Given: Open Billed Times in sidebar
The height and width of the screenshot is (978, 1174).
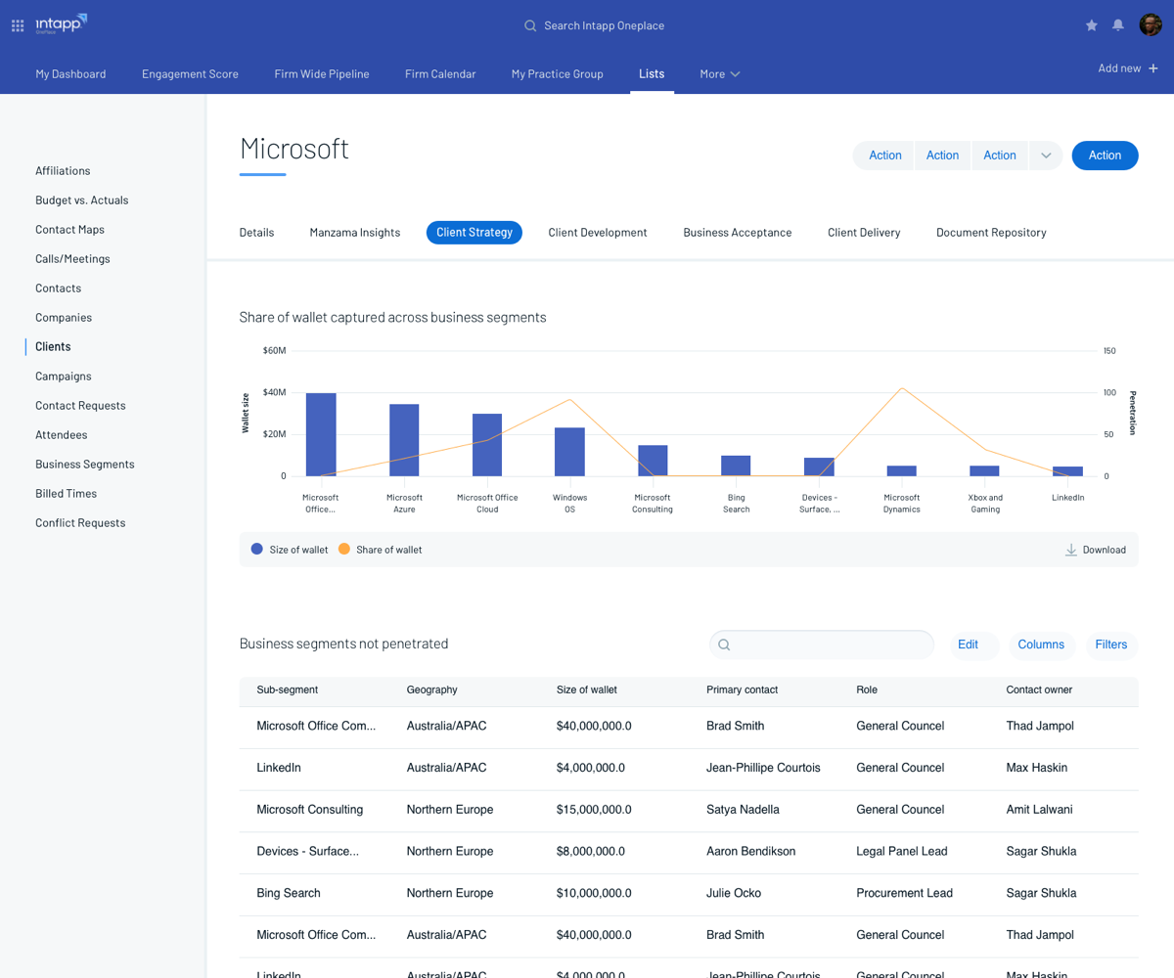Looking at the screenshot, I should click(66, 494).
